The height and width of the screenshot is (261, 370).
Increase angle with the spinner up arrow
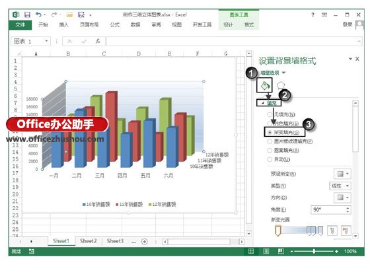pos(348,207)
